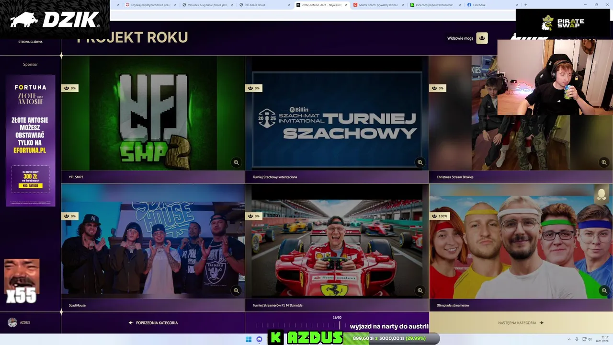Close the Miami Beach tab
The image size is (613, 345).
point(403,5)
